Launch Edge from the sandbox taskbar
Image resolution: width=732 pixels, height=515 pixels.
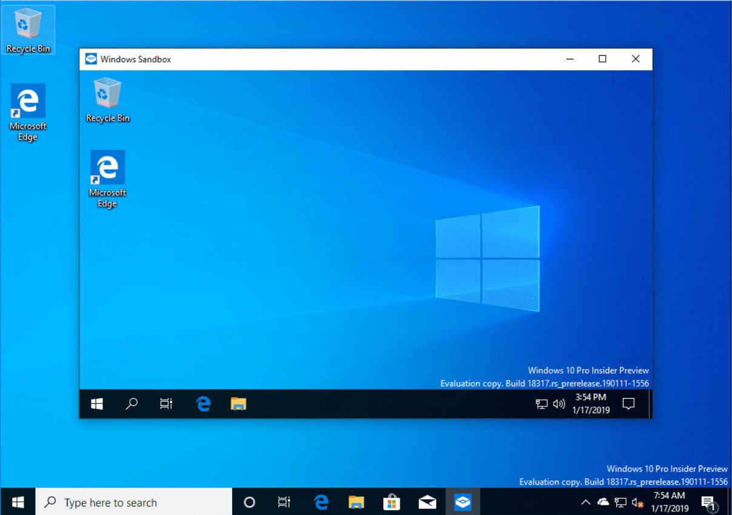point(203,404)
